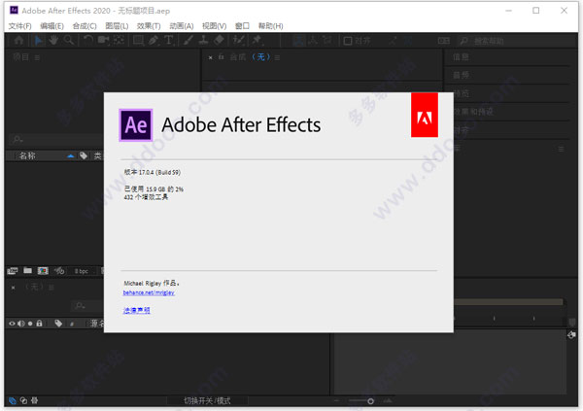Toggle the lock icon on 合成 panel

click(x=222, y=57)
